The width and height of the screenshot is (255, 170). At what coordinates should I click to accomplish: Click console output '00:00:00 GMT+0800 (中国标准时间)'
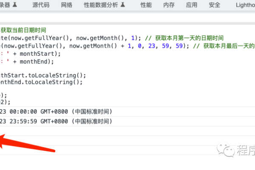tap(61, 112)
